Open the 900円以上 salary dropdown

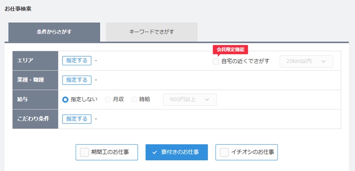coord(190,100)
